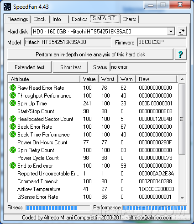The height and width of the screenshot is (224, 194).
Task: Click OK icon beside Spin Up Time
Action: (13, 104)
